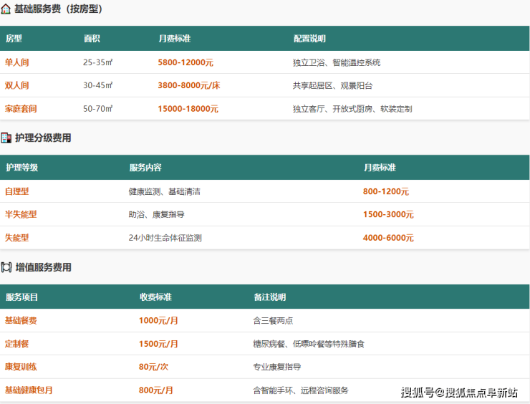
Task: Click the house icon beside 基础服务费
Action: click(x=6, y=9)
